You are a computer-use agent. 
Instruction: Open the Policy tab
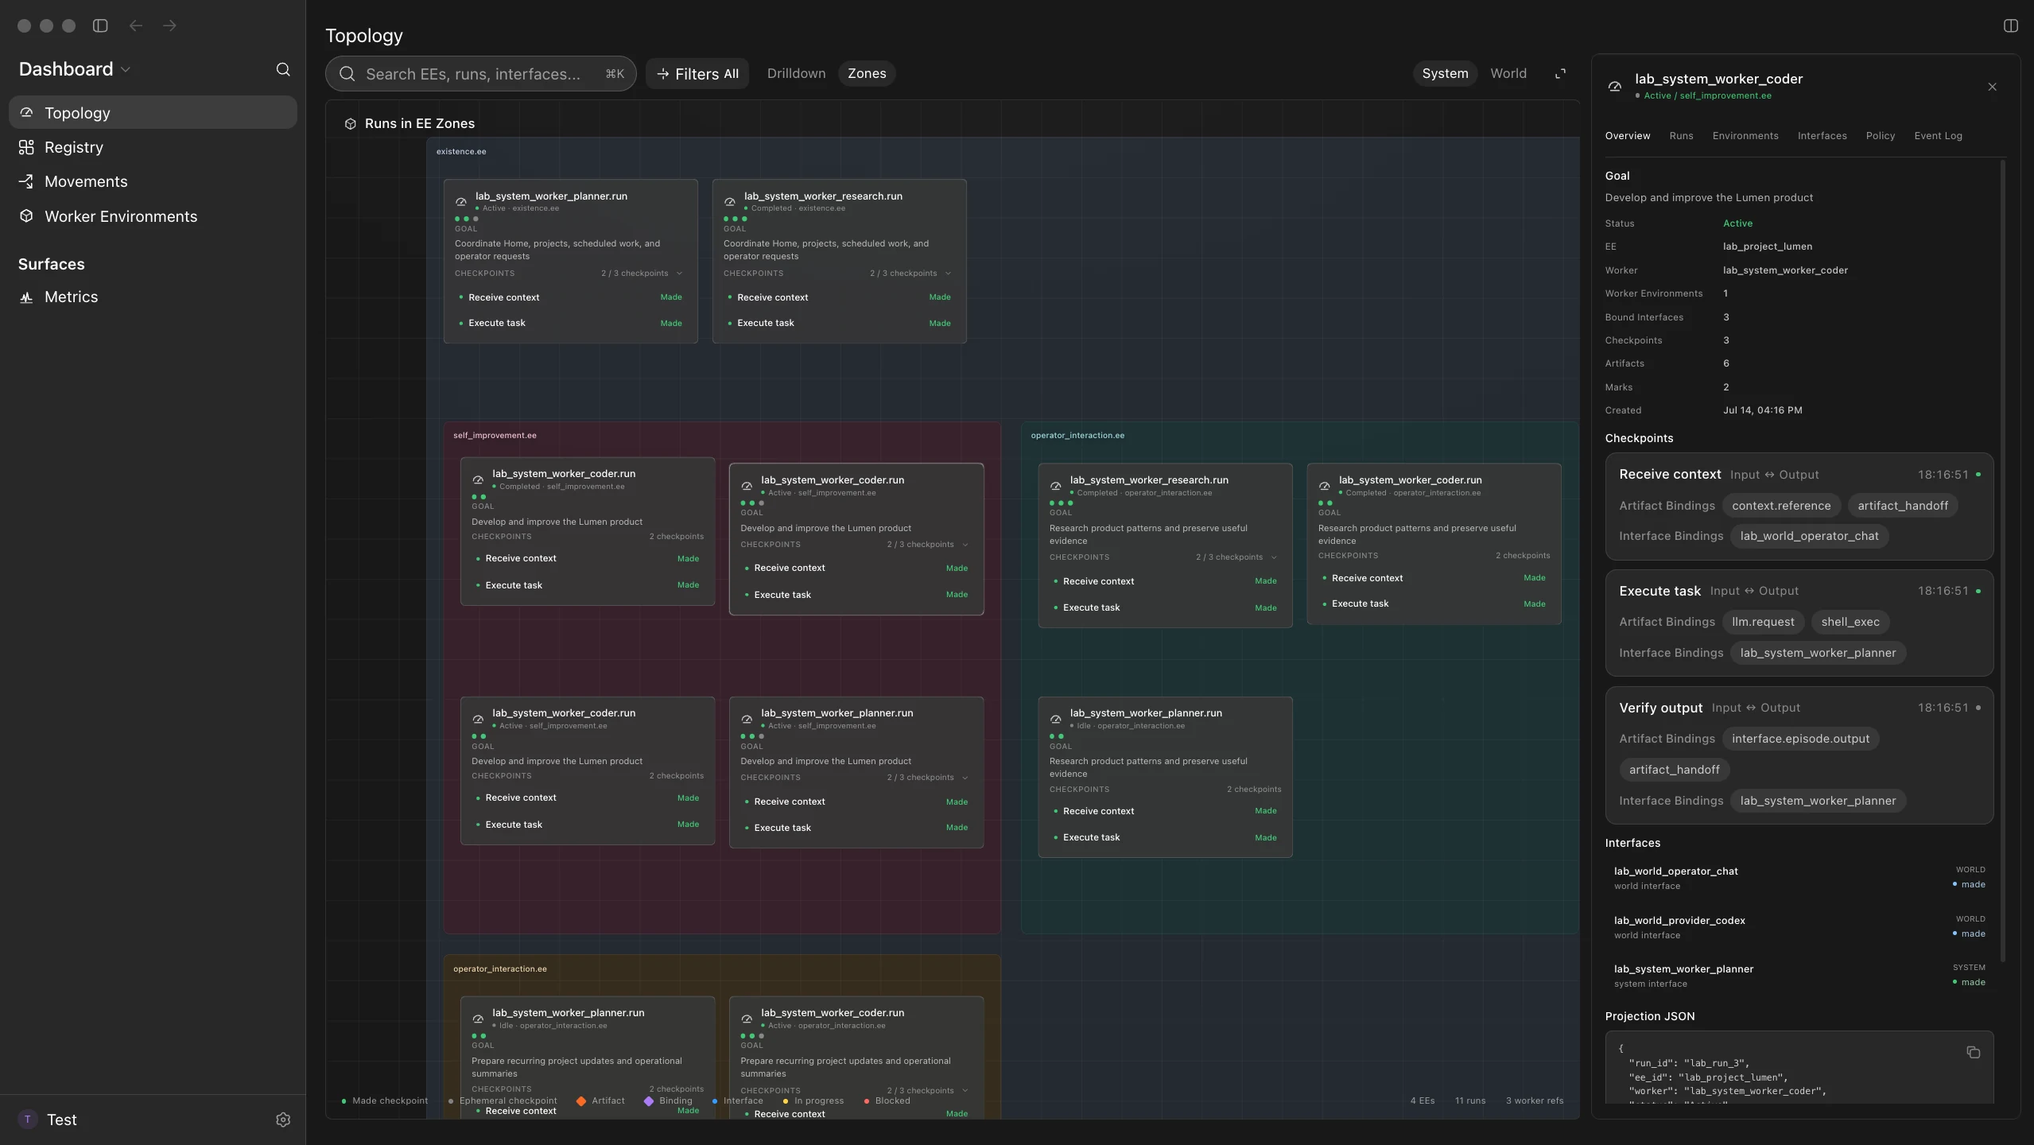(x=1881, y=136)
